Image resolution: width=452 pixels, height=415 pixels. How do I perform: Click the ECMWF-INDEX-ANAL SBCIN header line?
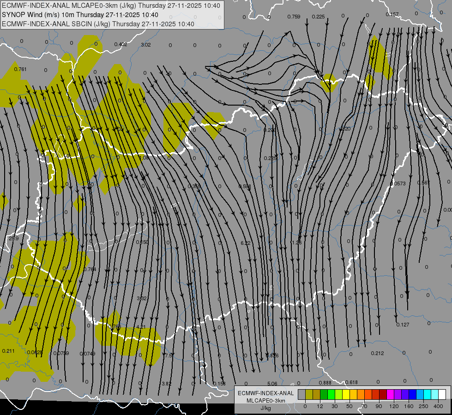98,24
